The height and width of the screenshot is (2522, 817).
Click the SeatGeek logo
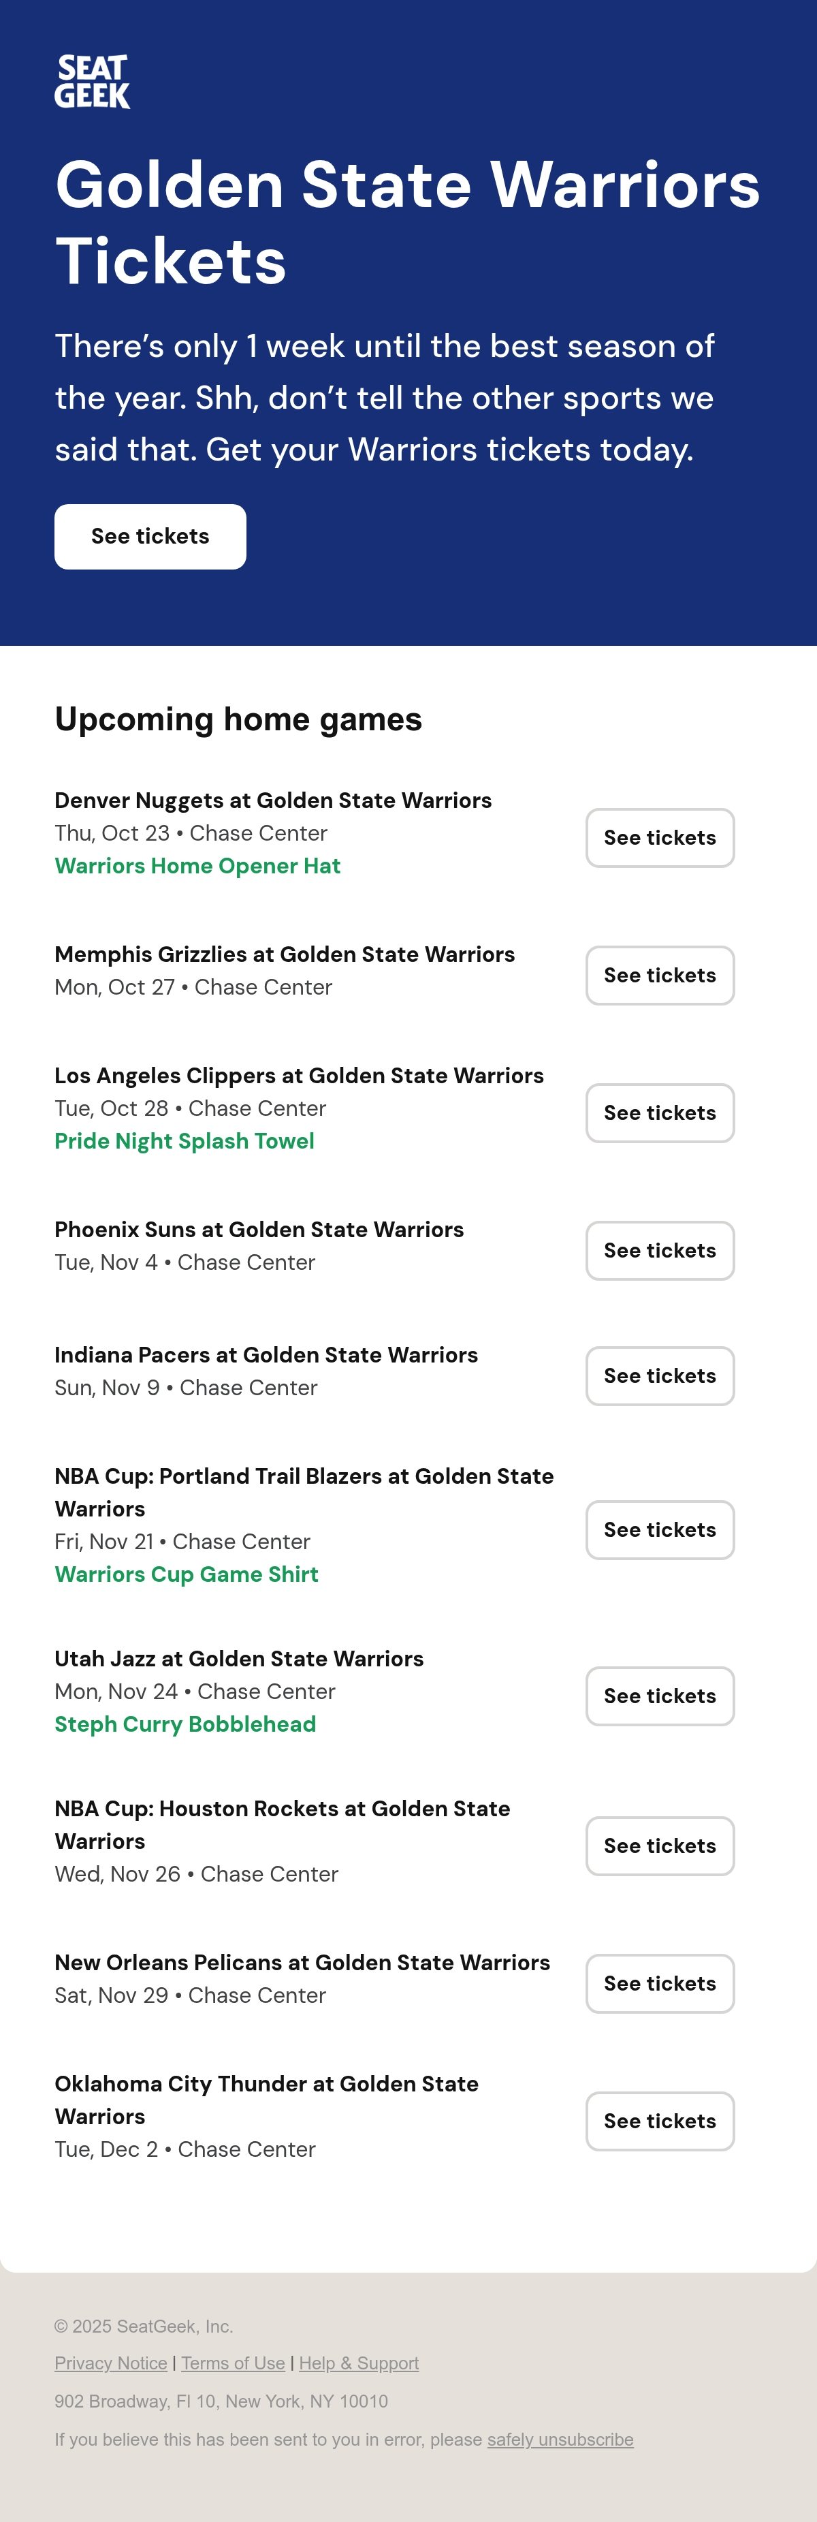point(92,81)
